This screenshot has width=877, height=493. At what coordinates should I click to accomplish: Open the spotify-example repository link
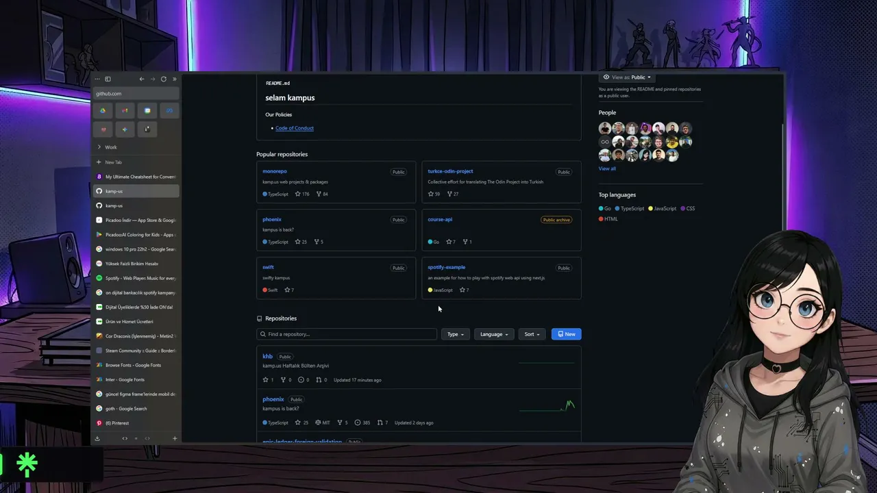pos(447,267)
